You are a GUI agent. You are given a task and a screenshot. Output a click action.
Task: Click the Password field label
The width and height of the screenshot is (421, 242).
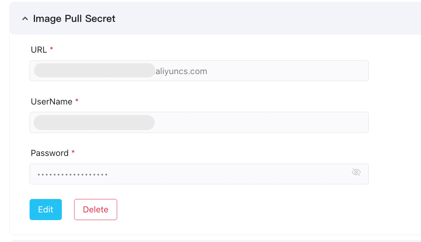(50, 153)
